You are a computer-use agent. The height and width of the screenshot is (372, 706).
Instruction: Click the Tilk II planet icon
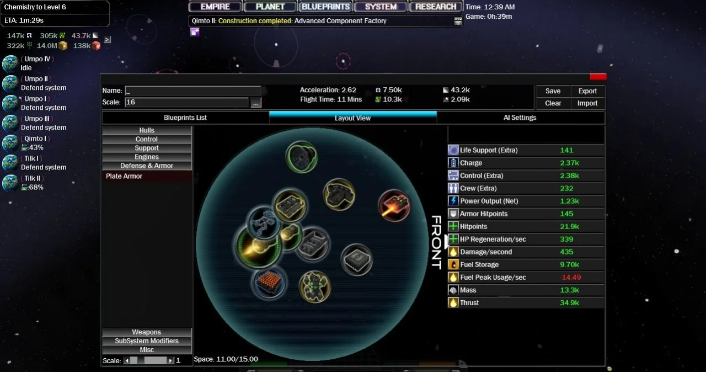[x=10, y=183]
